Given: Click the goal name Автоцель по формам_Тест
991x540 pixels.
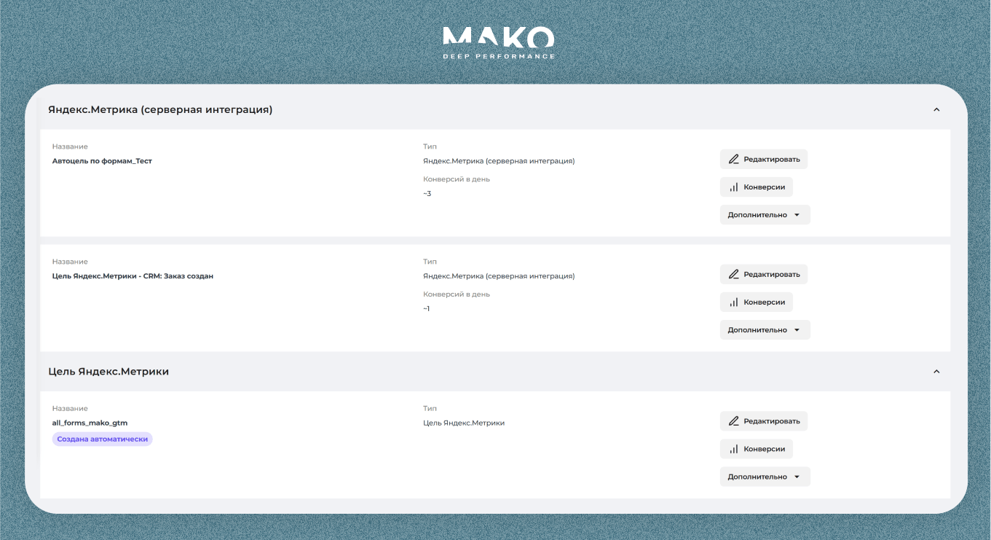Looking at the screenshot, I should (x=102, y=161).
